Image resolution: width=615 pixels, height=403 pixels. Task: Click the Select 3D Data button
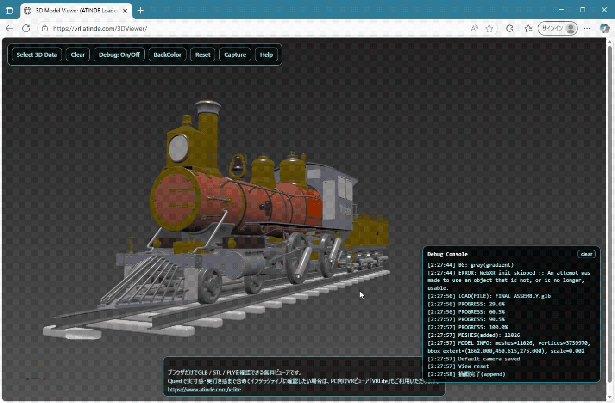pos(37,55)
